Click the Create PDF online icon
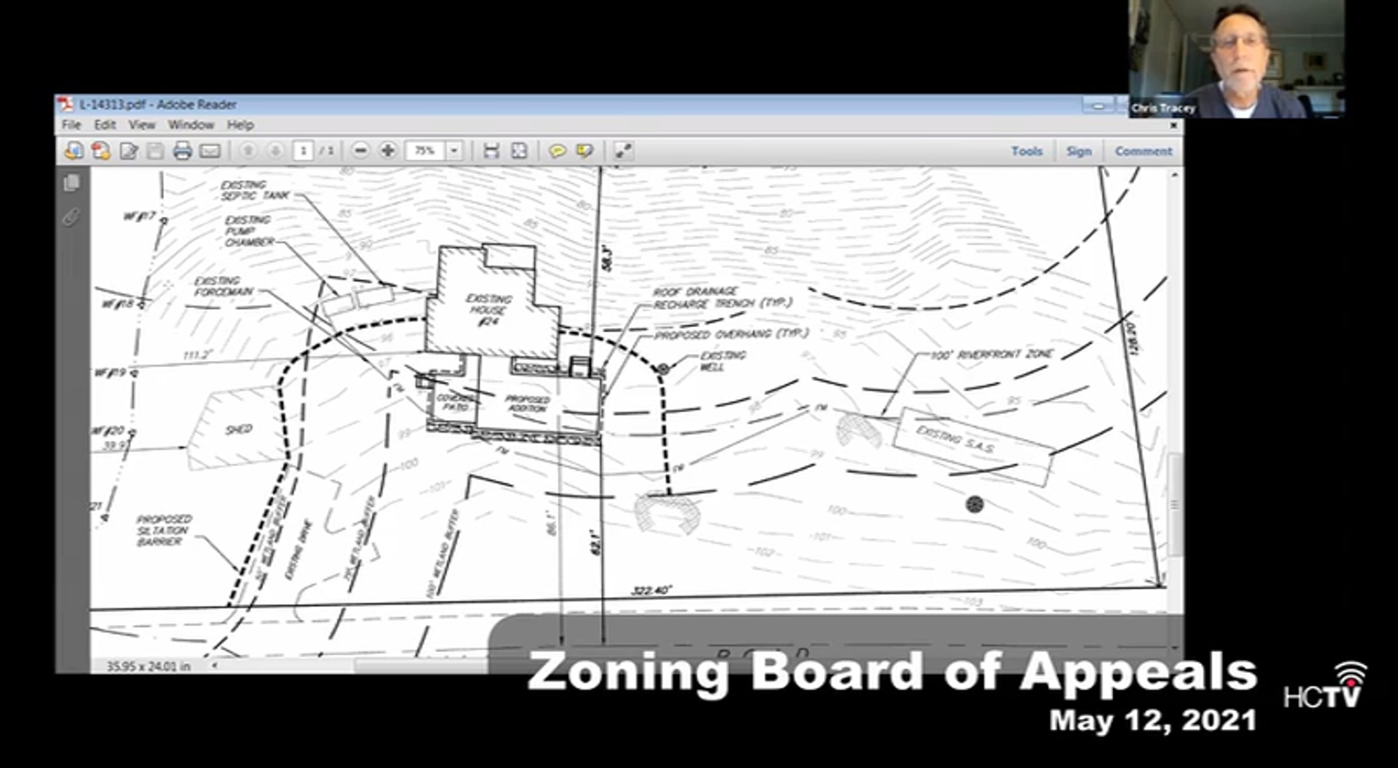The width and height of the screenshot is (1398, 768). tap(101, 151)
